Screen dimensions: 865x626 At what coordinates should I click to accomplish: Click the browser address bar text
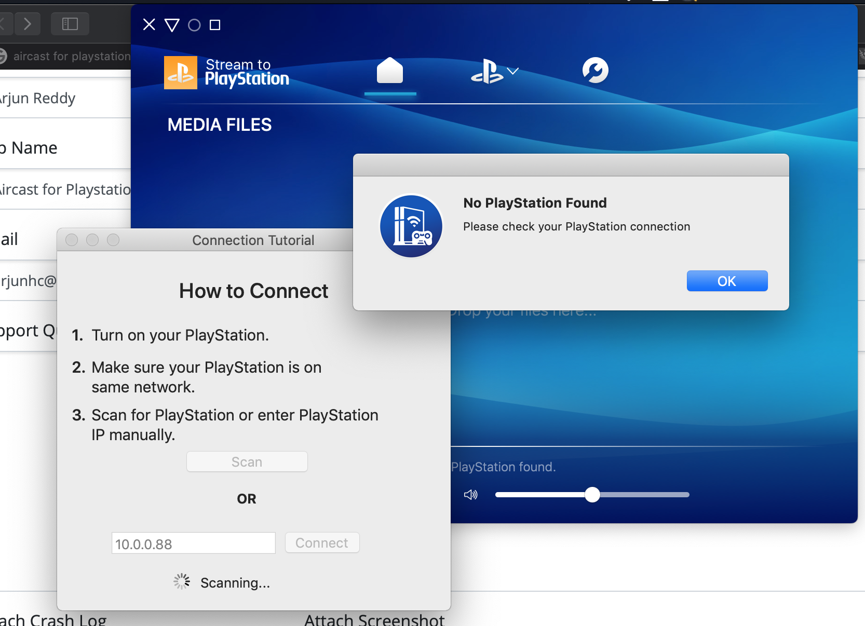point(72,56)
